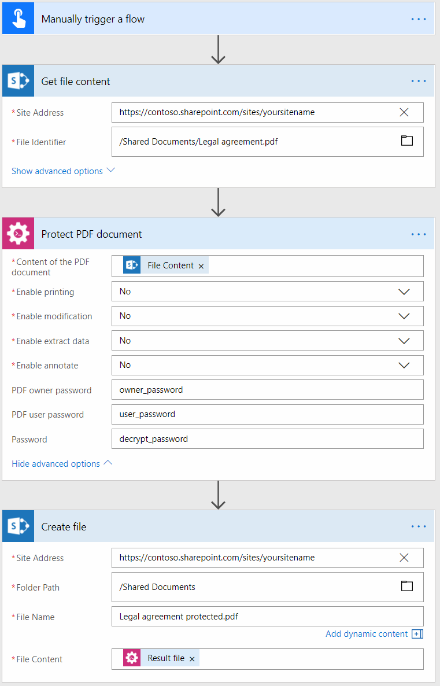Click the Encodian gear icon on Protect PDF document

[17, 233]
